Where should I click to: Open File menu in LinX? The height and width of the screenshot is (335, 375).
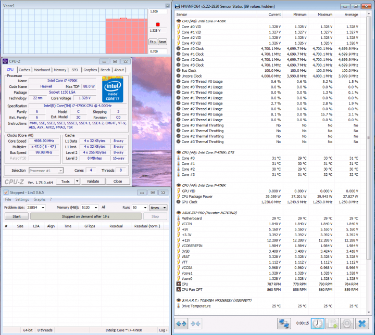pos(8,199)
